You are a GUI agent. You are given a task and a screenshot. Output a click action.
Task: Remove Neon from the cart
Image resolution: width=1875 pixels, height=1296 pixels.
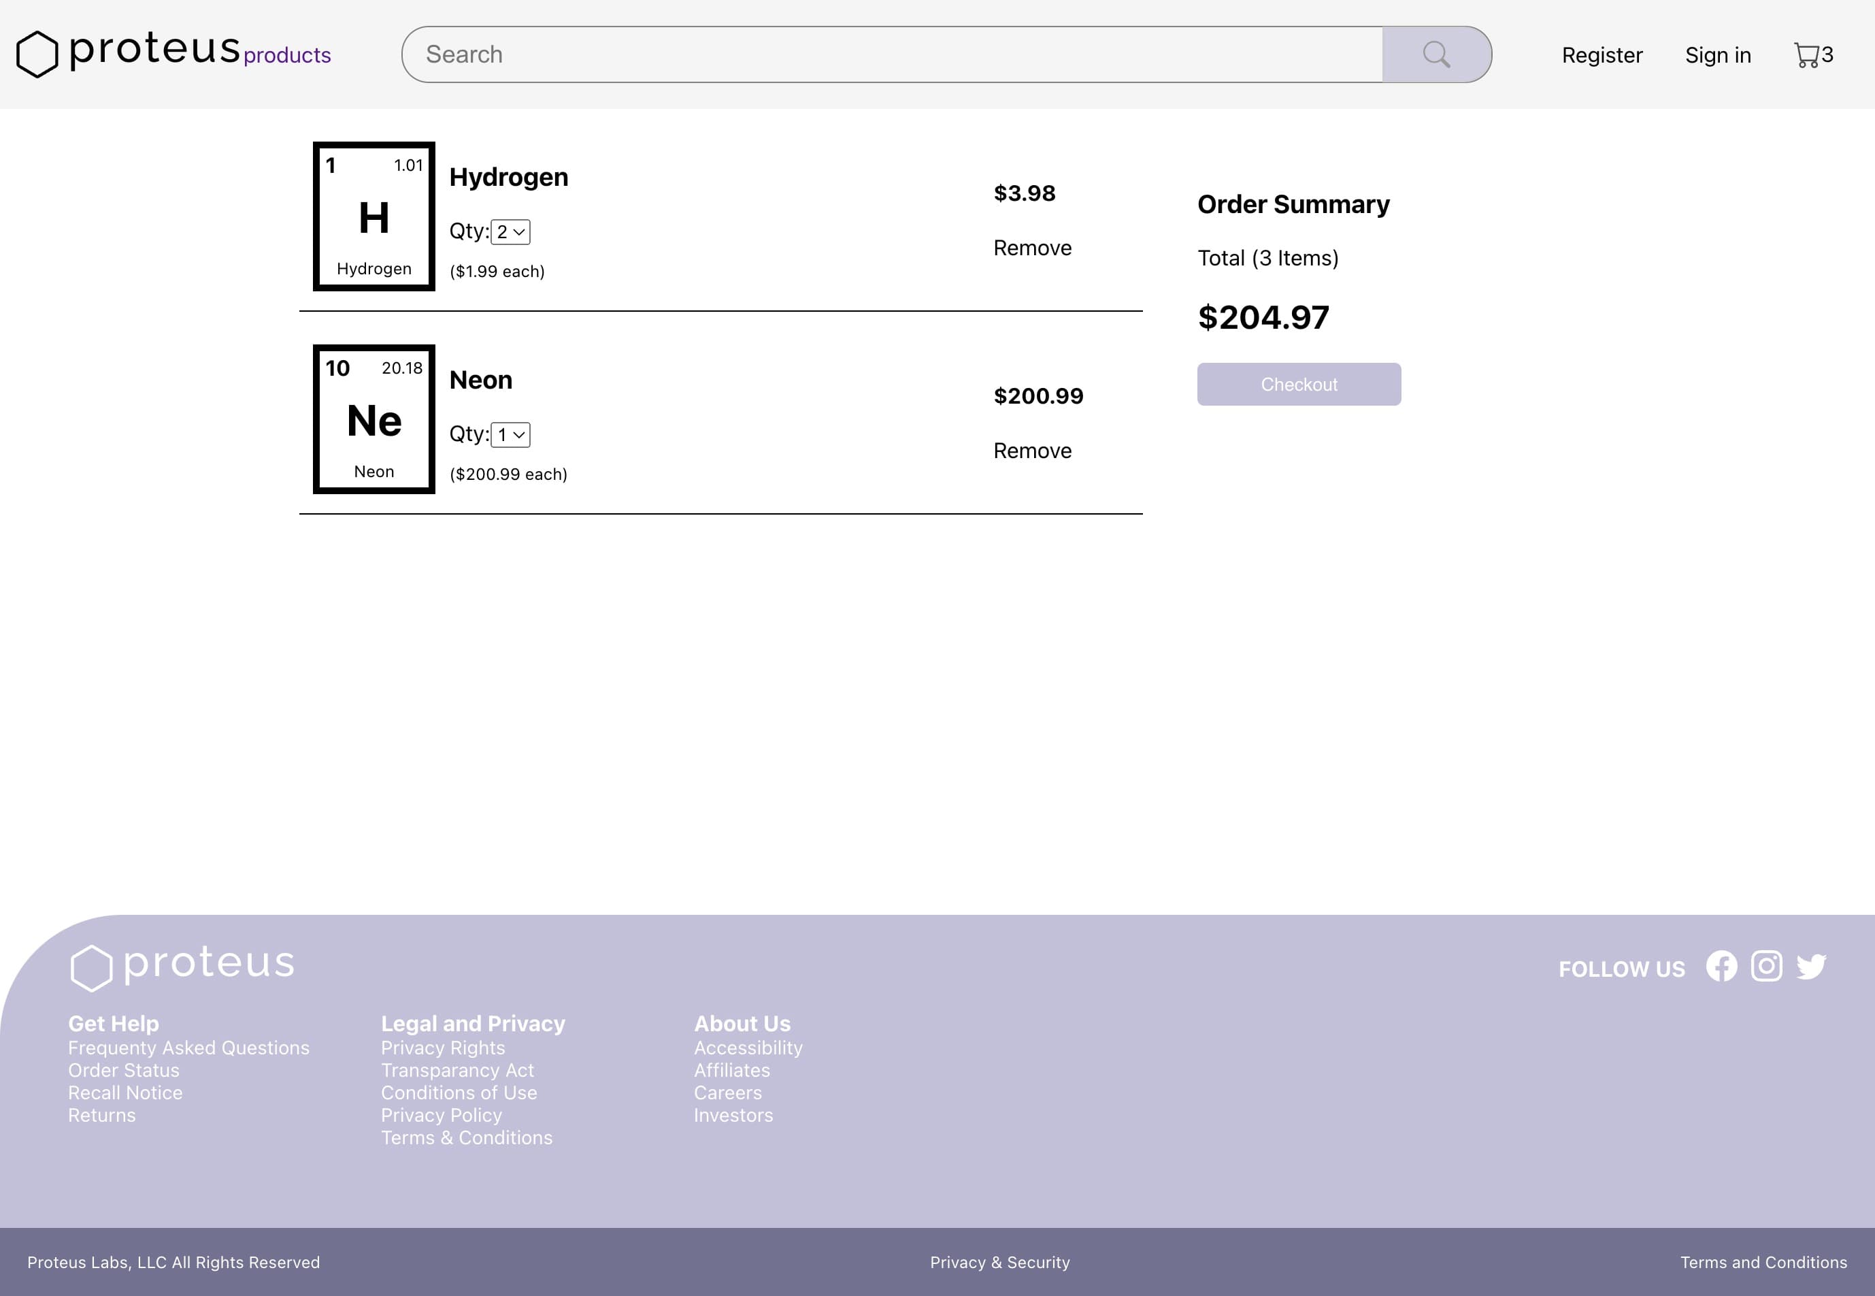pos(1031,451)
